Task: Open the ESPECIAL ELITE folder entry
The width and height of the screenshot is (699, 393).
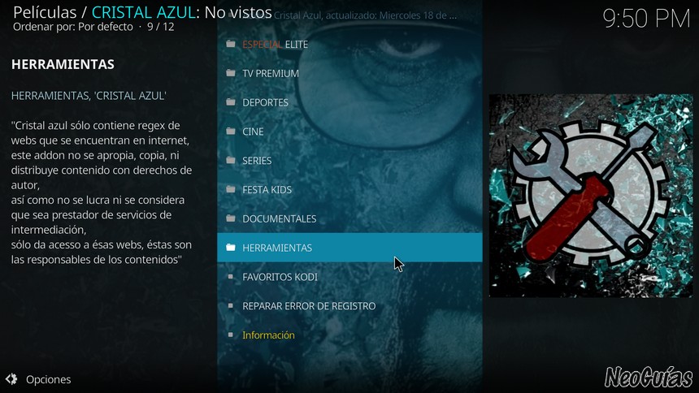Action: coord(349,44)
